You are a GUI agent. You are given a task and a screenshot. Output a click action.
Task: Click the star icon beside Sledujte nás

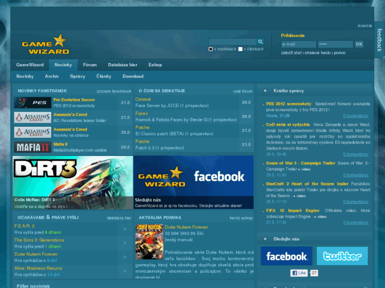tap(265, 239)
